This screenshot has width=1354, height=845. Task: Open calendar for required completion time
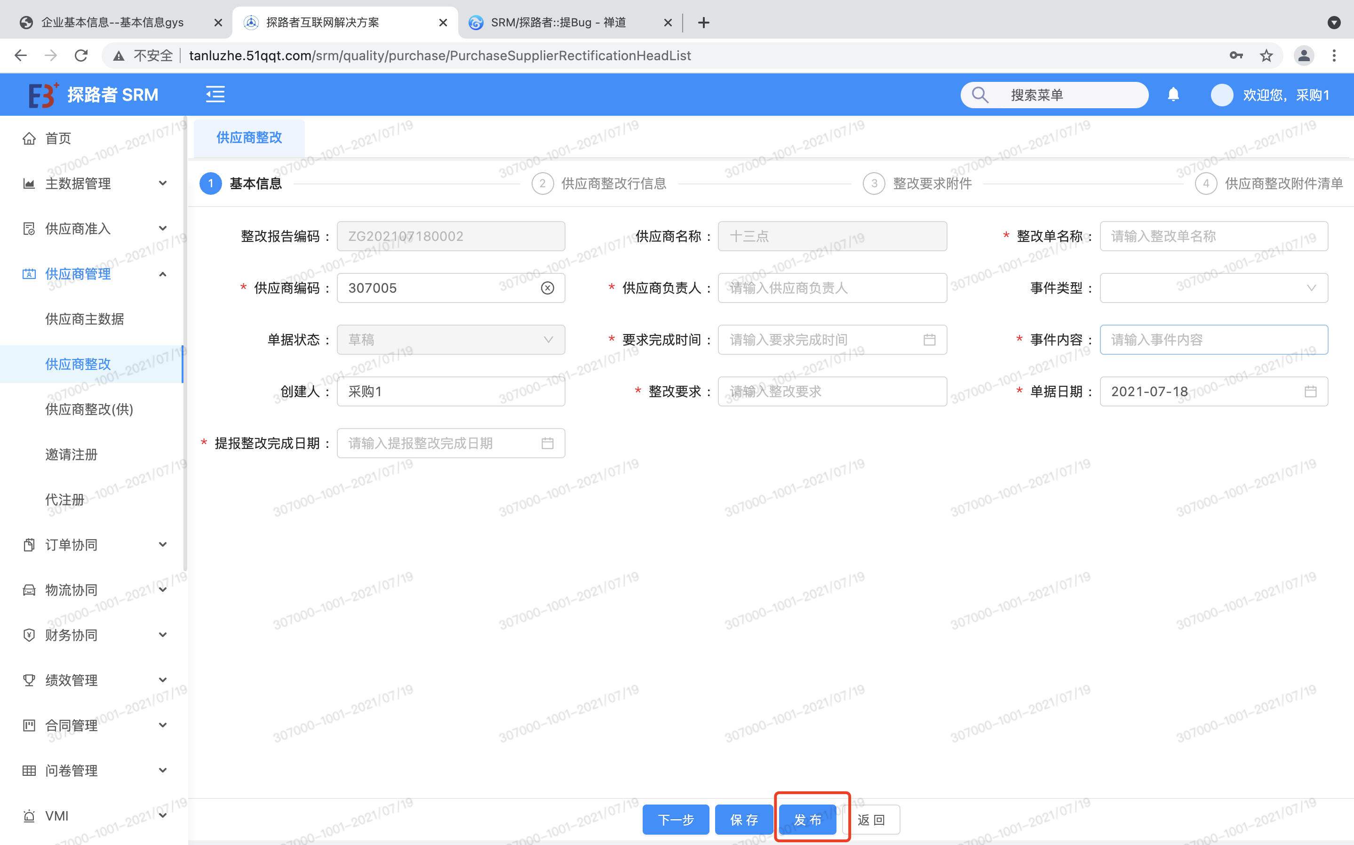(x=929, y=340)
